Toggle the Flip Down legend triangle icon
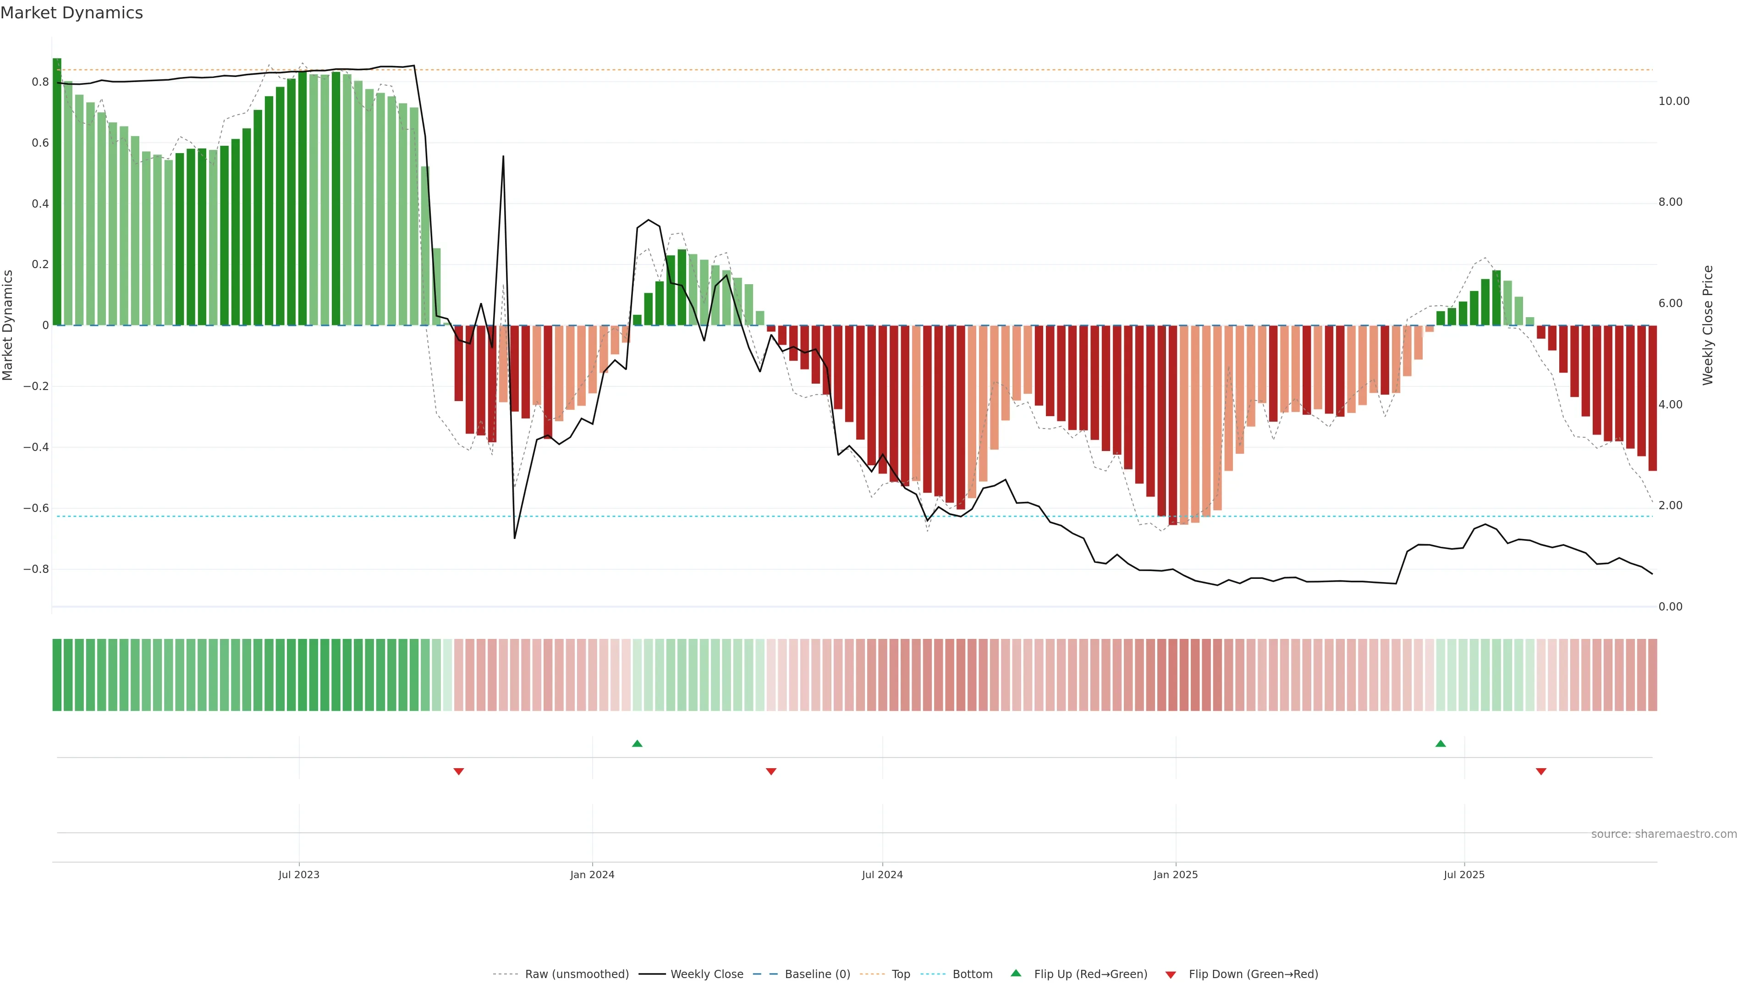The height and width of the screenshot is (990, 1760). [1171, 974]
